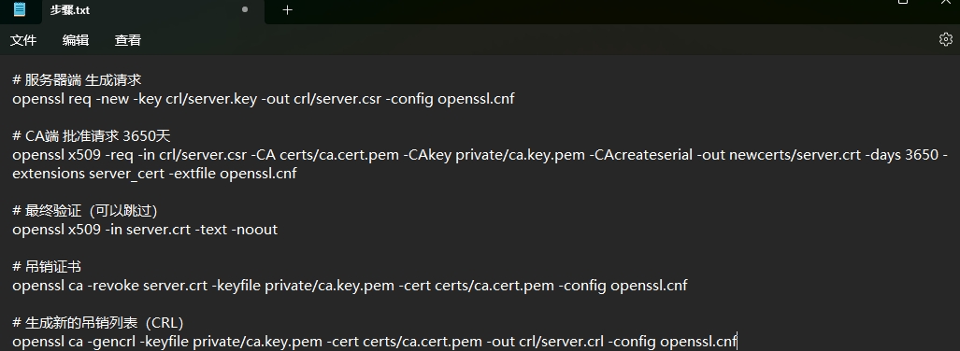
Task: Click the 'openssl req -new -key' command line
Action: 264,98
